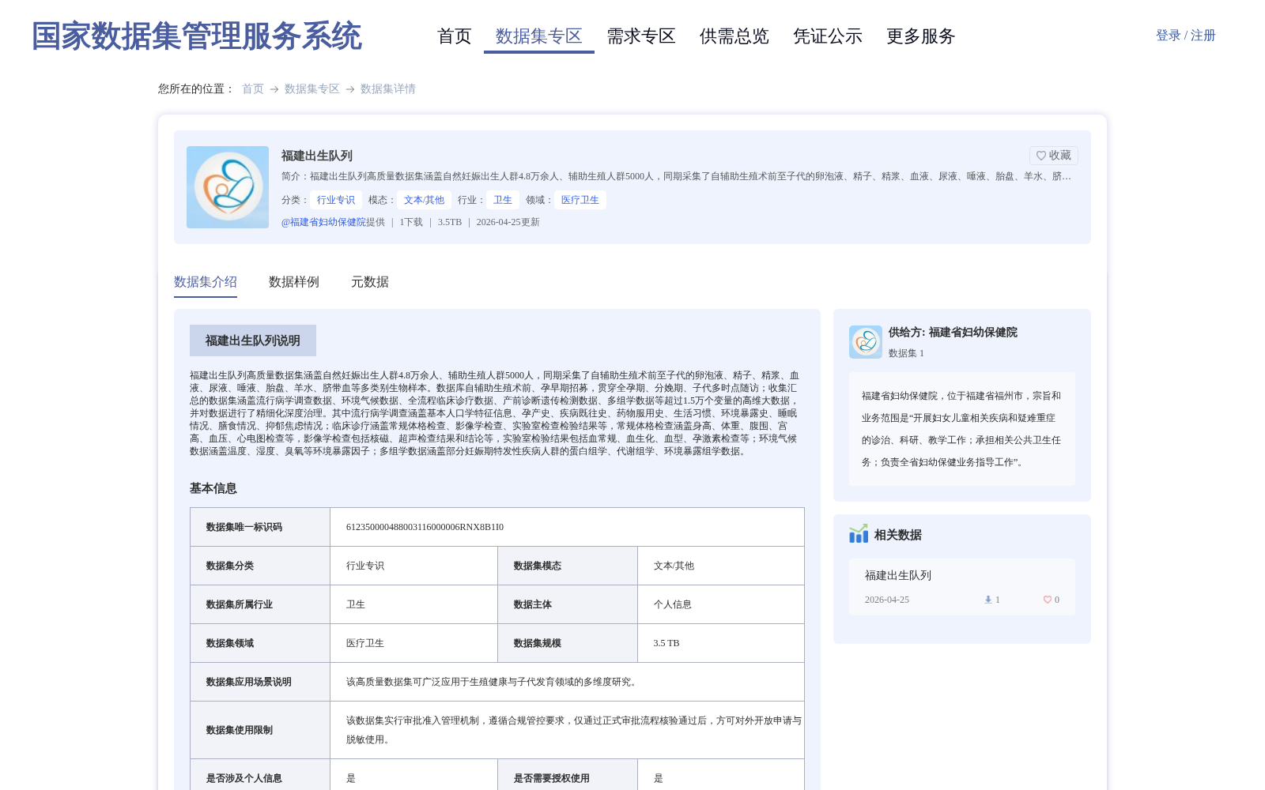
Task: Click the 供给方: 福建省妇幼保健院 title
Action: [x=953, y=333]
